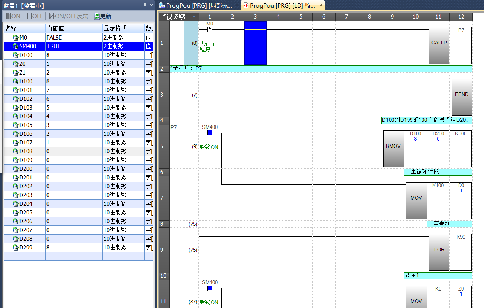Close the 监看1 watch panel
This screenshot has width=484, height=308.
[x=151, y=5]
